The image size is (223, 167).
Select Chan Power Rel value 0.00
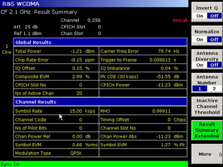[77, 136]
